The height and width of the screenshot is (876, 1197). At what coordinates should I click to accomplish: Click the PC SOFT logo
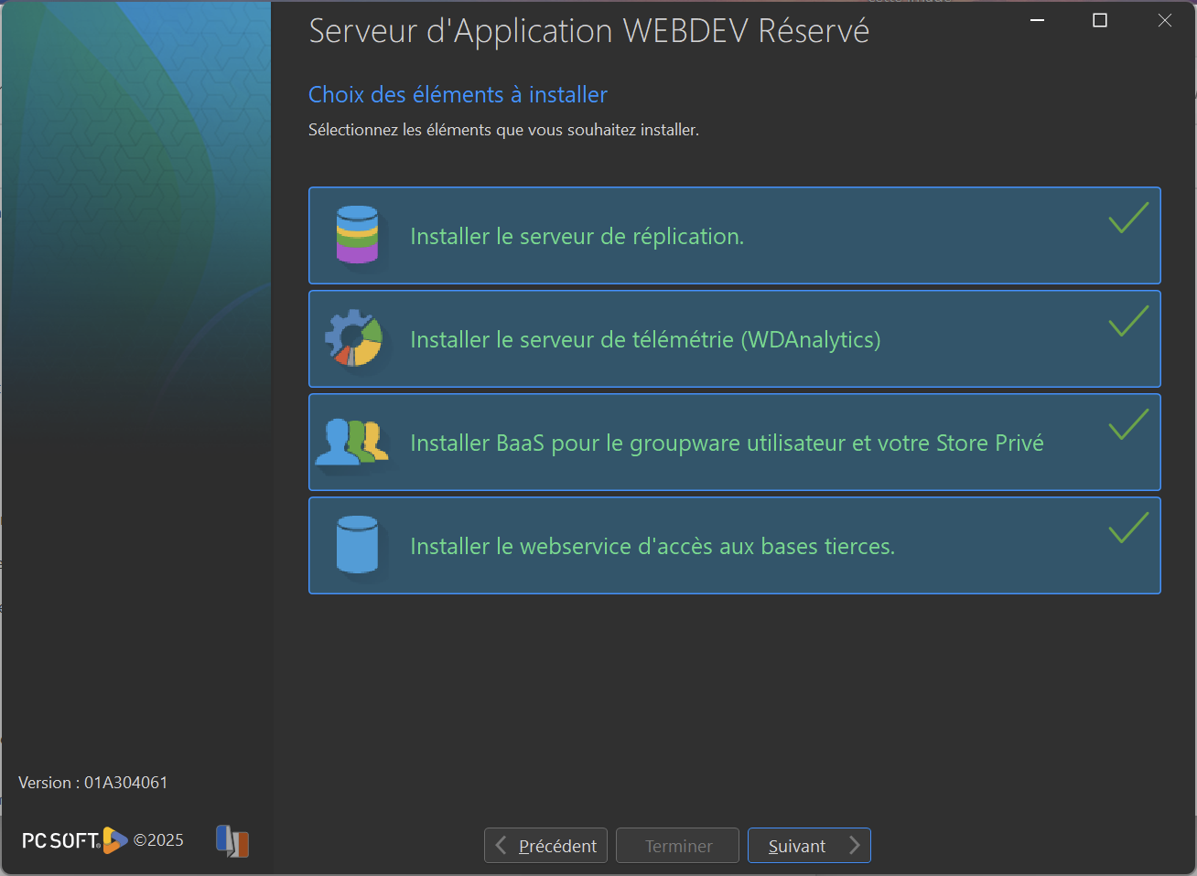pos(74,839)
